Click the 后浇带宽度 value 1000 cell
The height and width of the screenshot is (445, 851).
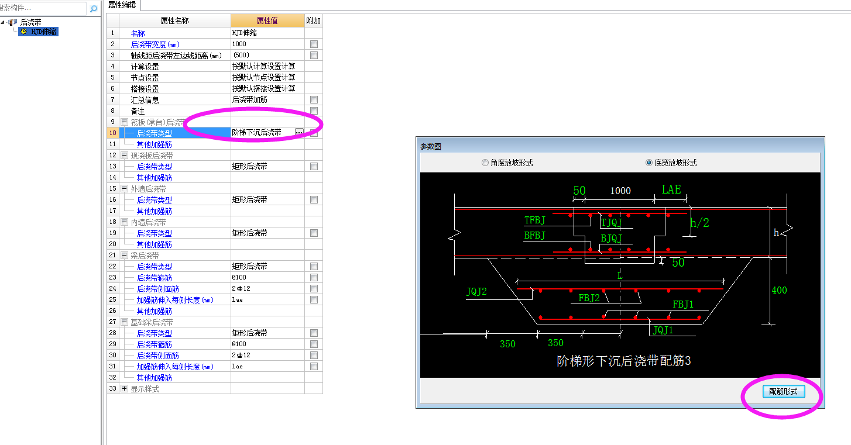click(x=267, y=44)
